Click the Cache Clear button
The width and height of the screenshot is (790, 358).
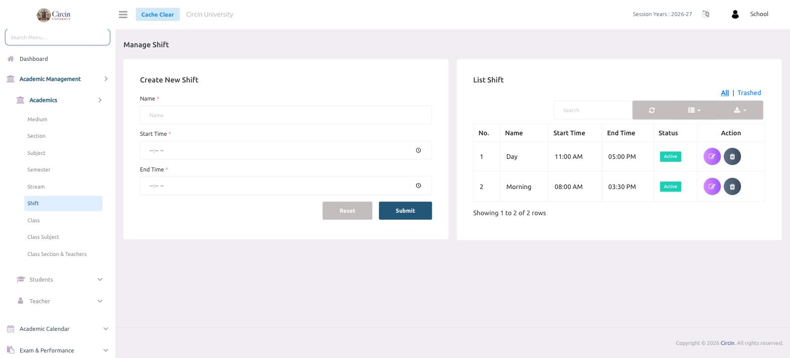click(157, 14)
